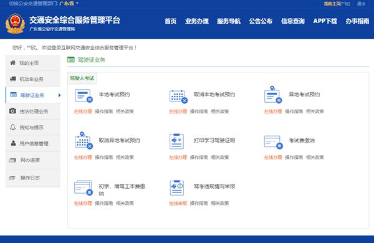Click the camera icon for 违法处理业务
374x243 pixels.
click(12, 111)
